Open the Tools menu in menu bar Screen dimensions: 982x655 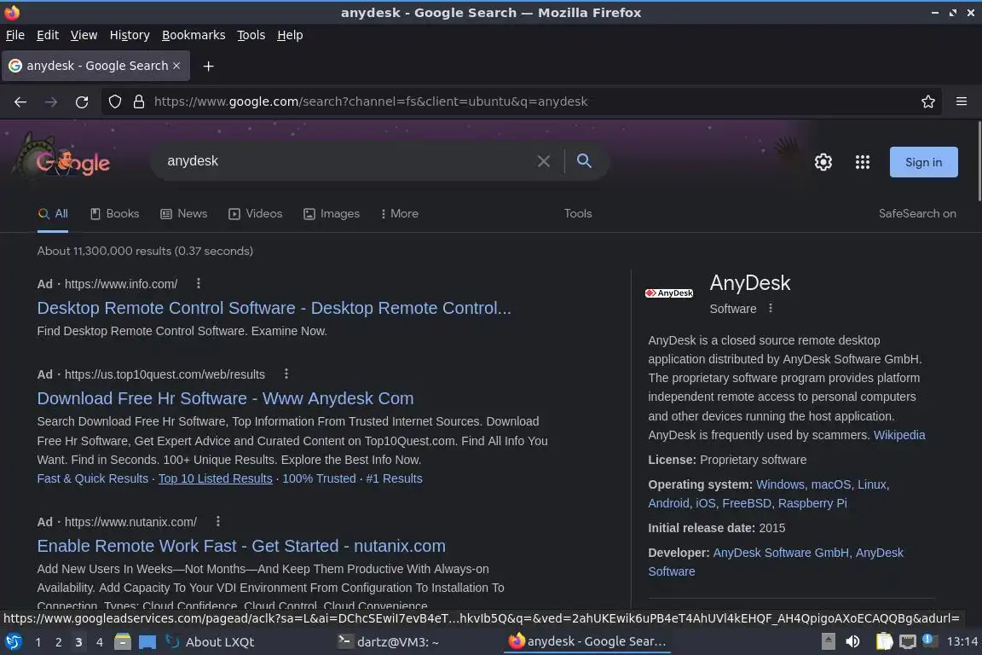coord(251,35)
